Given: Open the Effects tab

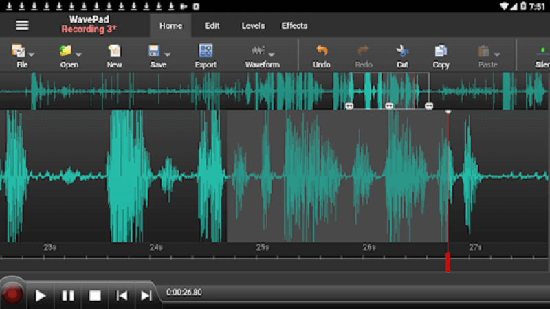Looking at the screenshot, I should coord(294,25).
